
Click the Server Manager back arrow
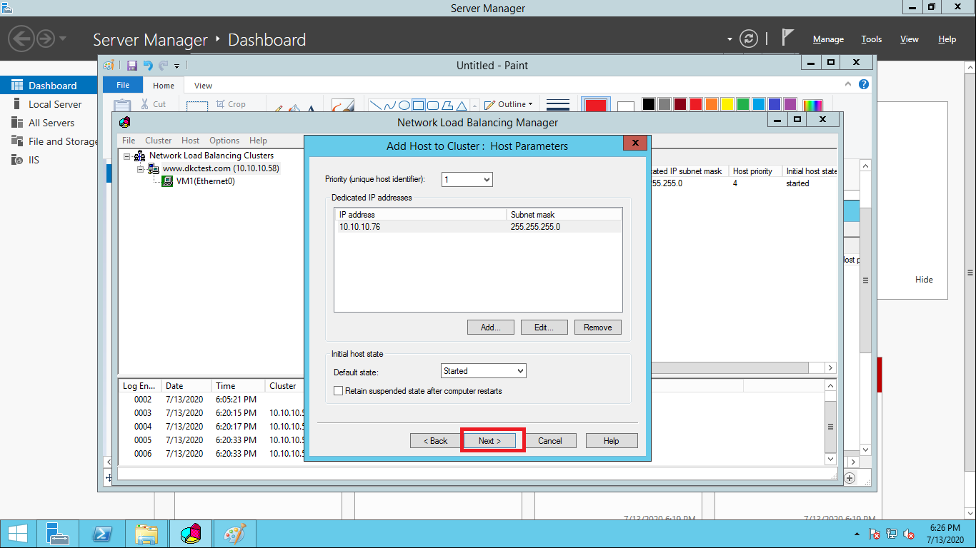pyautogui.click(x=22, y=38)
